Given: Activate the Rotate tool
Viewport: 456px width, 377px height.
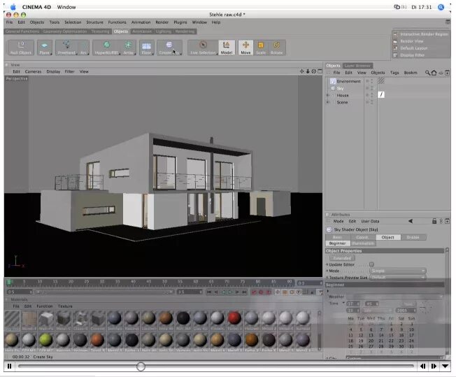Looking at the screenshot, I should click(x=276, y=48).
